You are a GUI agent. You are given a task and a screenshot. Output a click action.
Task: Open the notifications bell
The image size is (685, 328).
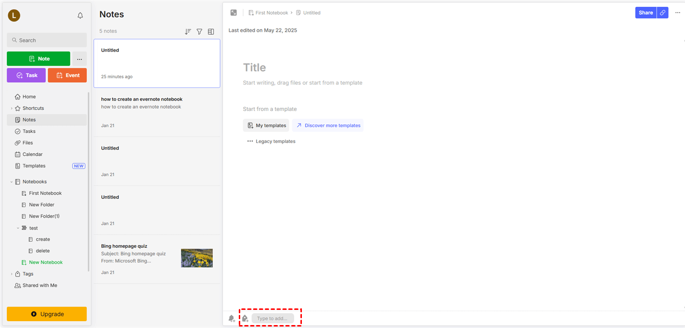click(80, 16)
